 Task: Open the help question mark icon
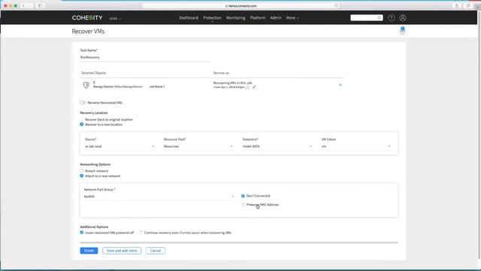pos(392,18)
